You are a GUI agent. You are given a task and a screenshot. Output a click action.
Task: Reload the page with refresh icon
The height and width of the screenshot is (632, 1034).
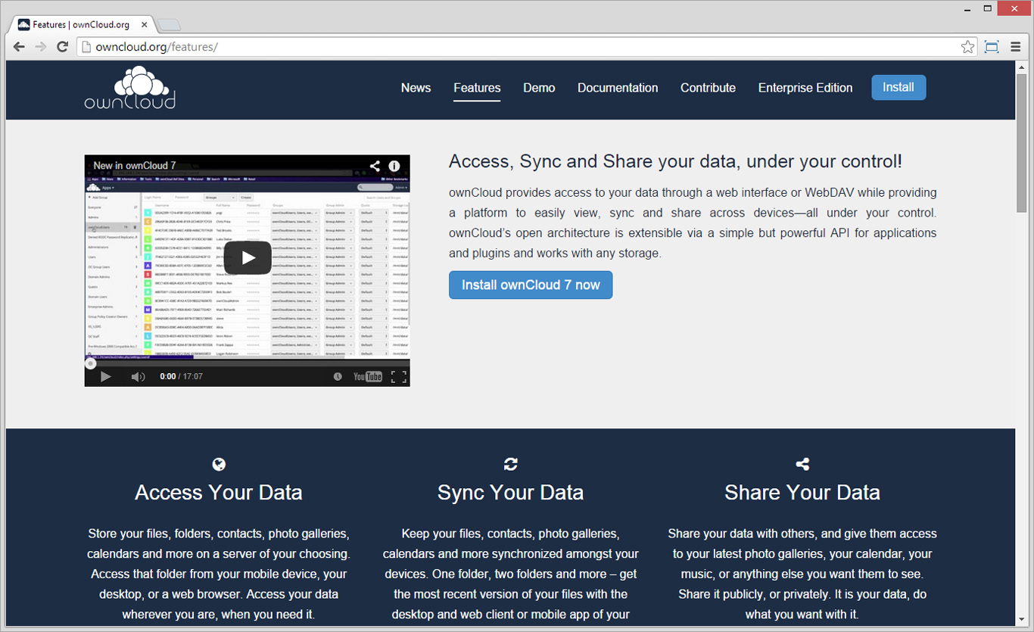click(63, 47)
